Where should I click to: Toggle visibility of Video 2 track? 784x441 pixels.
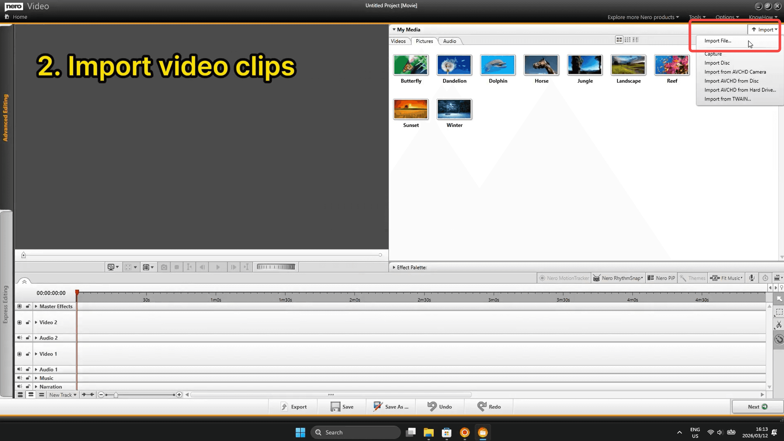coord(19,322)
